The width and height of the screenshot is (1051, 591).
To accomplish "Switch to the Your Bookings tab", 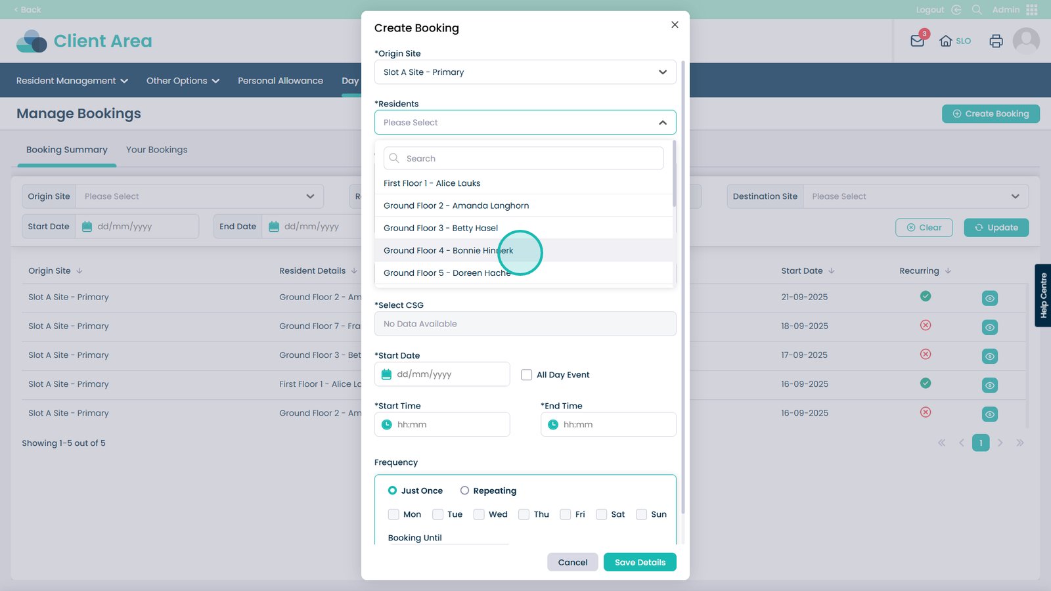I will tap(156, 150).
